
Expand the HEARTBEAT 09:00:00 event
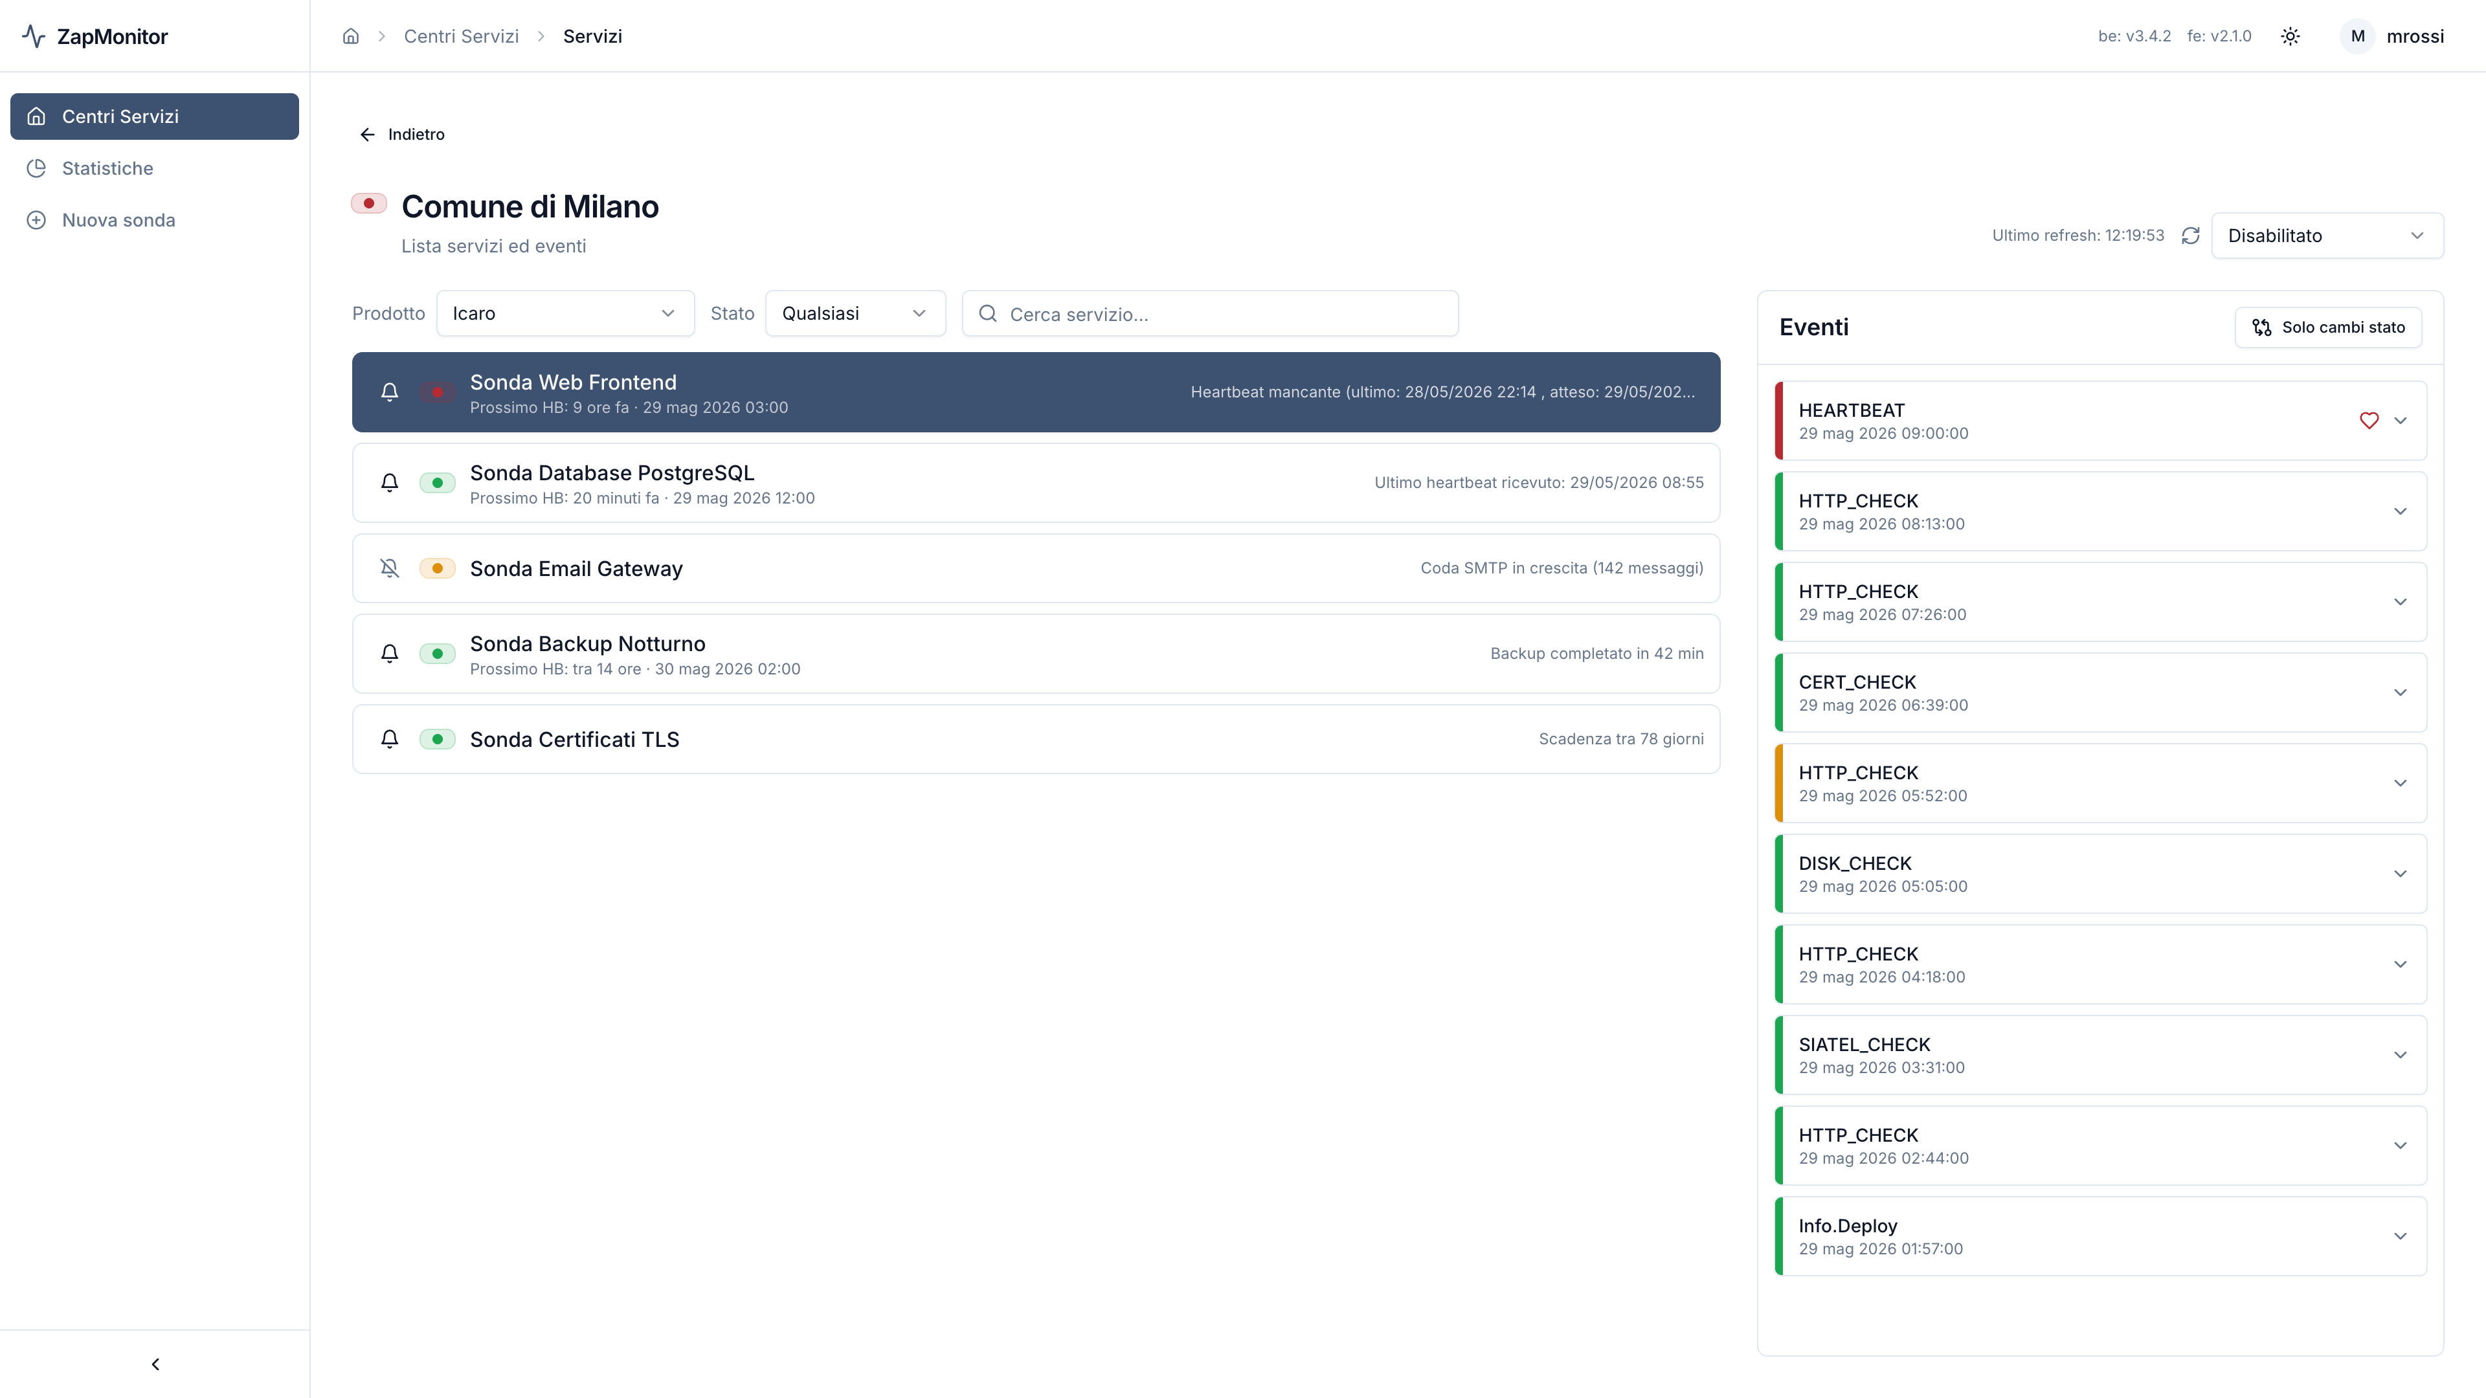[2400, 419]
